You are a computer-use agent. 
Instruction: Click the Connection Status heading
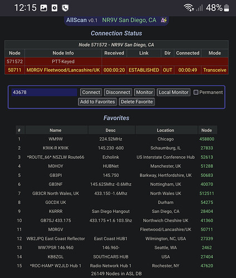coord(116,33)
